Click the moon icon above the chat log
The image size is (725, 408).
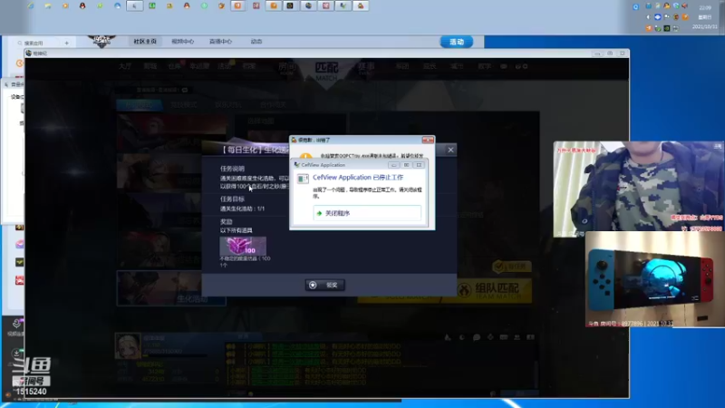(x=462, y=337)
